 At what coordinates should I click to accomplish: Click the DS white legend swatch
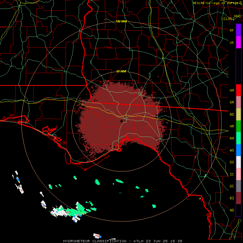pos(238,162)
